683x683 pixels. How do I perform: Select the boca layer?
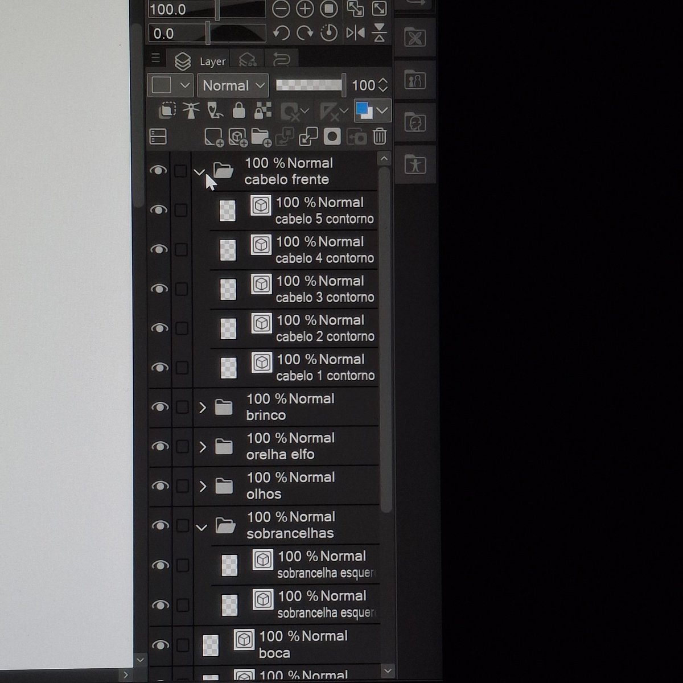click(287, 644)
